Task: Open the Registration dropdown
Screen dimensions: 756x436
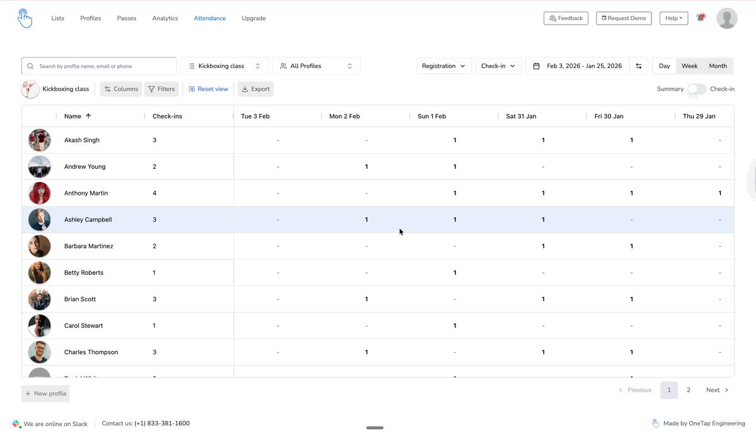Action: (444, 66)
